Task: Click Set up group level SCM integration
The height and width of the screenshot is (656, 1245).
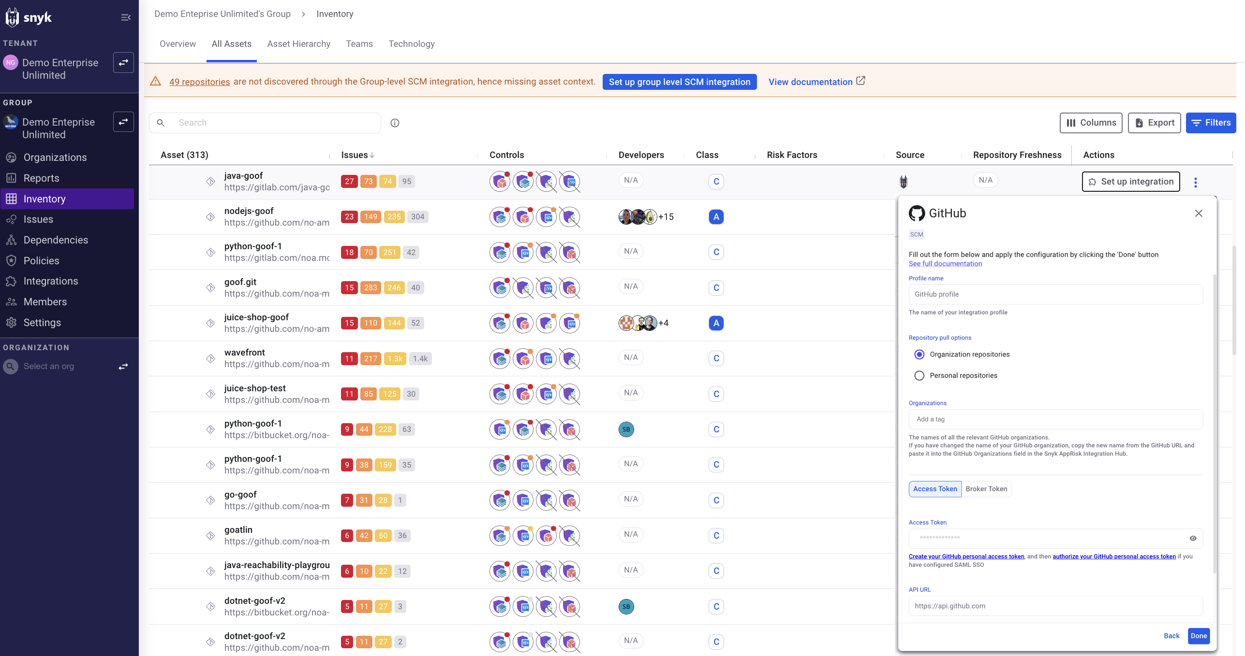Action: pos(680,82)
